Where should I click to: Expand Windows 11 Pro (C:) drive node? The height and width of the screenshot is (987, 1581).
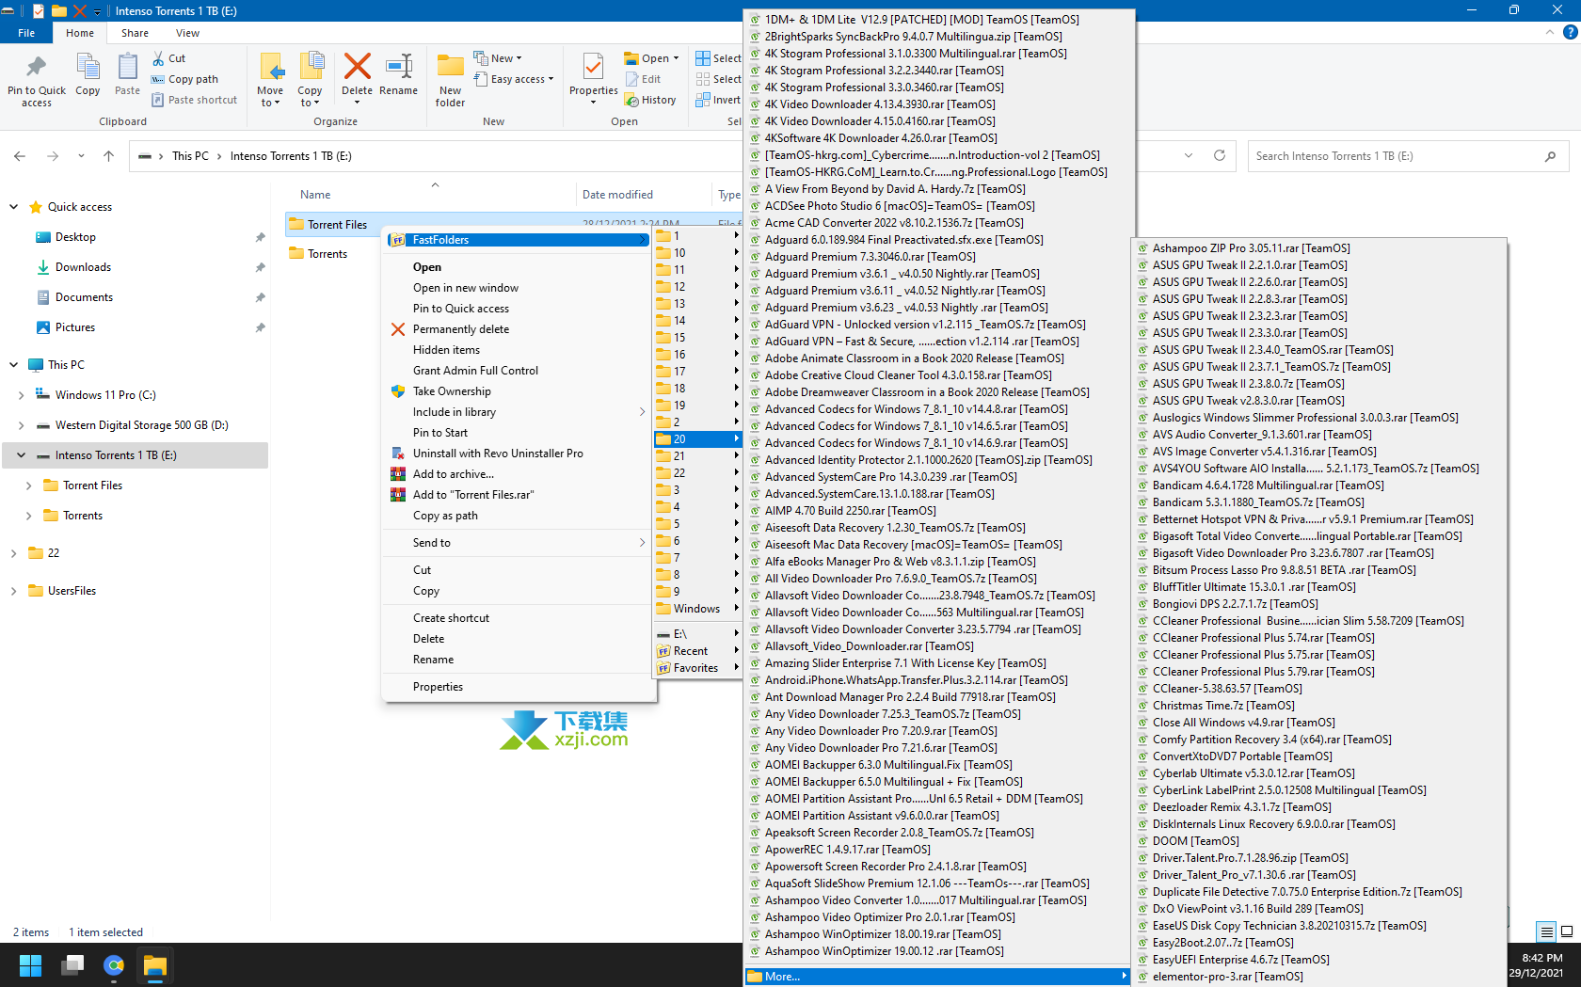pos(21,395)
